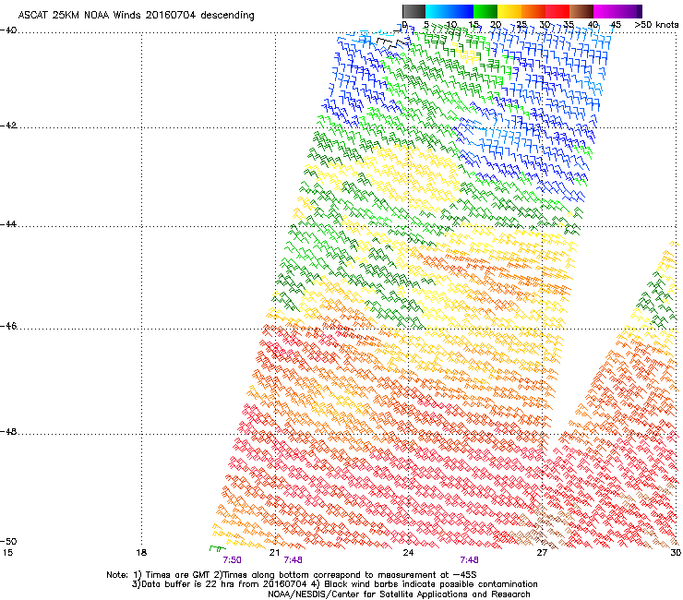
Task: Click the gray 0-5 knots color segment
Action: [413, 11]
